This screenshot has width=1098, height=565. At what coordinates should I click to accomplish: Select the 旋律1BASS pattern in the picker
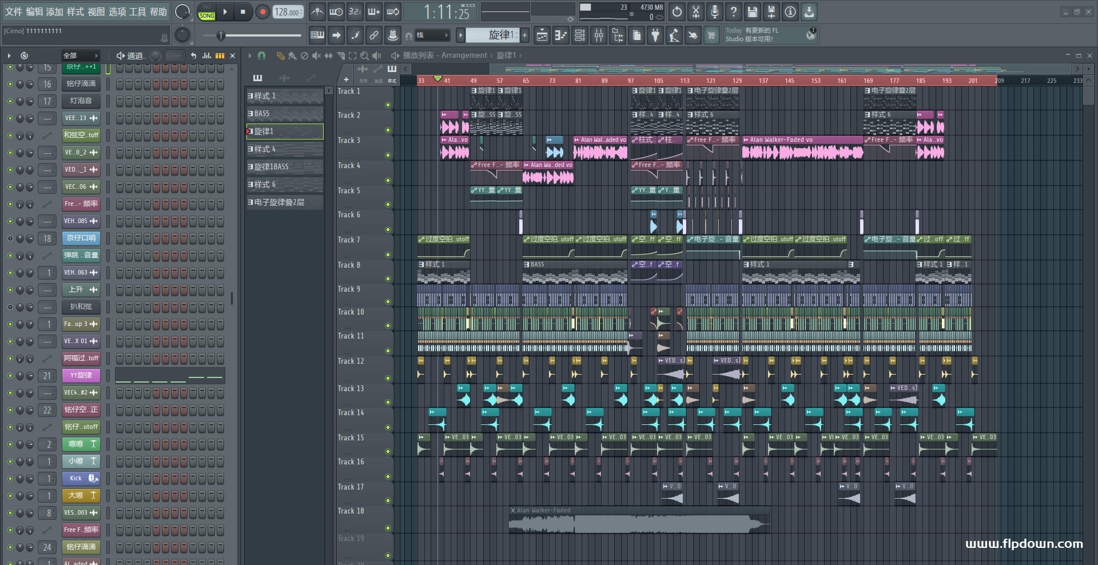285,167
